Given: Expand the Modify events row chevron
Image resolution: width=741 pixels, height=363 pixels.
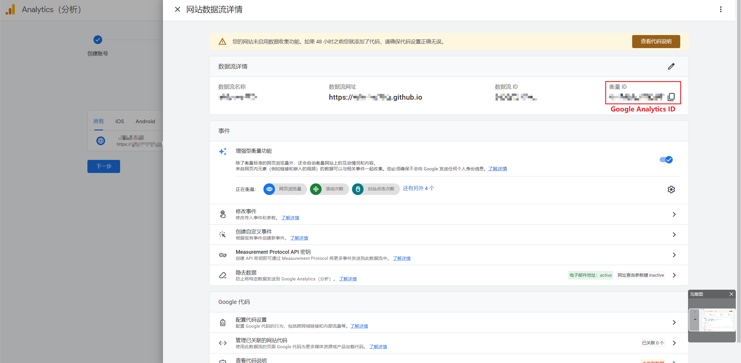Looking at the screenshot, I should [x=674, y=214].
